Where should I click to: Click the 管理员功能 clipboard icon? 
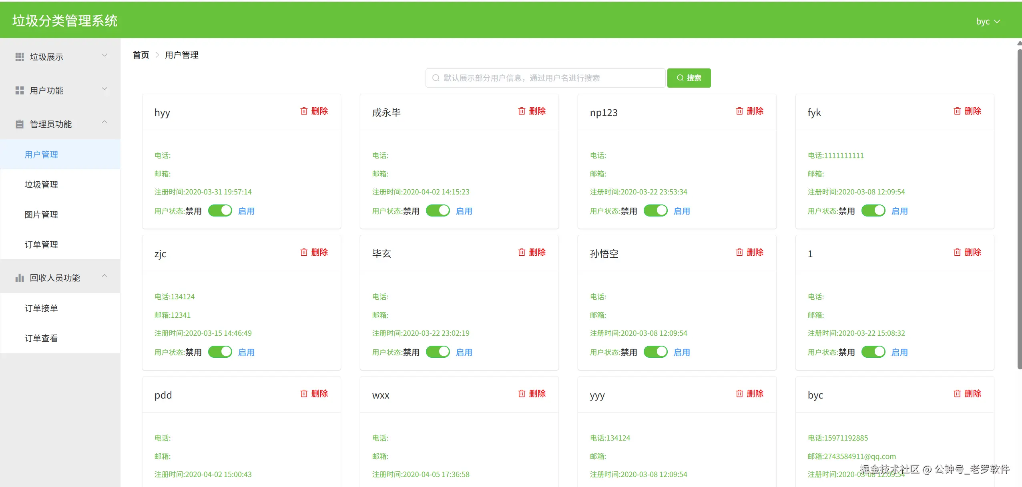point(20,124)
